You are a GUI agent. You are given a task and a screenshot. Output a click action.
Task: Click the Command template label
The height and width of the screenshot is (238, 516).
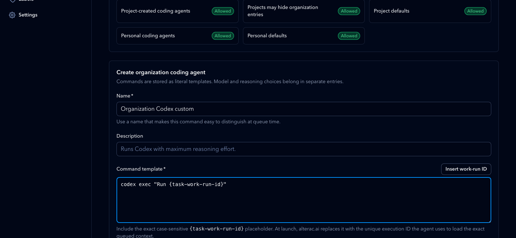click(141, 169)
